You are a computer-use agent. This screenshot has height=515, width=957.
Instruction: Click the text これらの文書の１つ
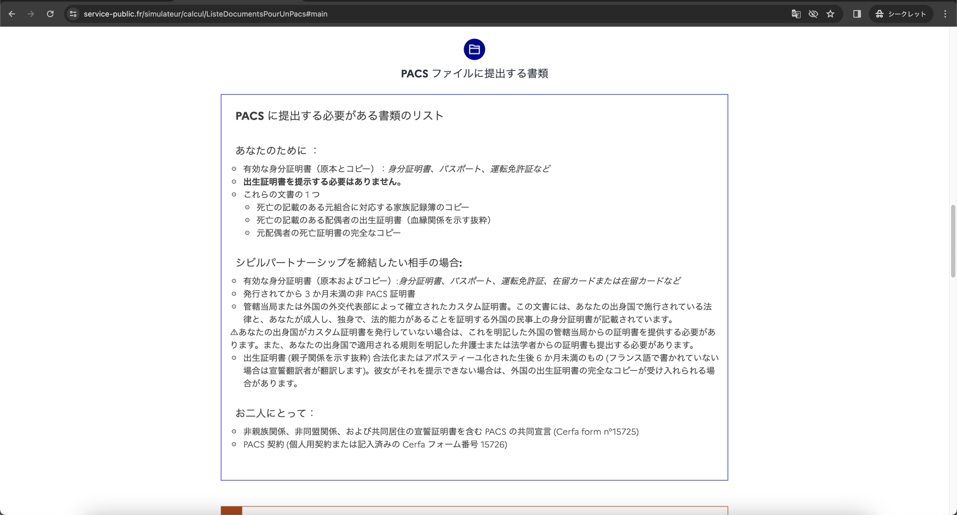281,194
